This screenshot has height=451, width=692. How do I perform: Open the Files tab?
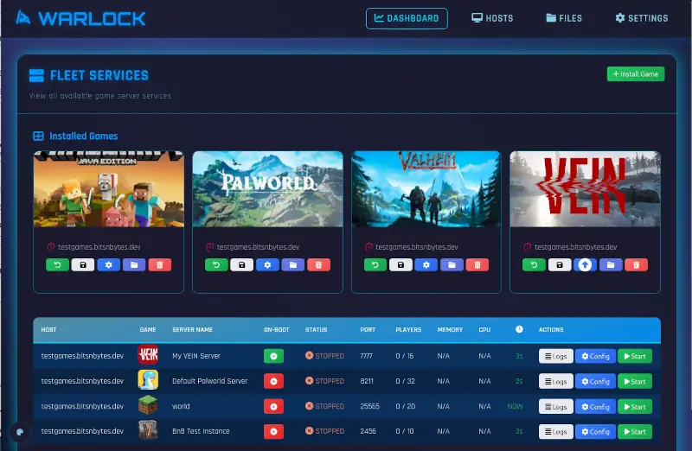(x=564, y=18)
